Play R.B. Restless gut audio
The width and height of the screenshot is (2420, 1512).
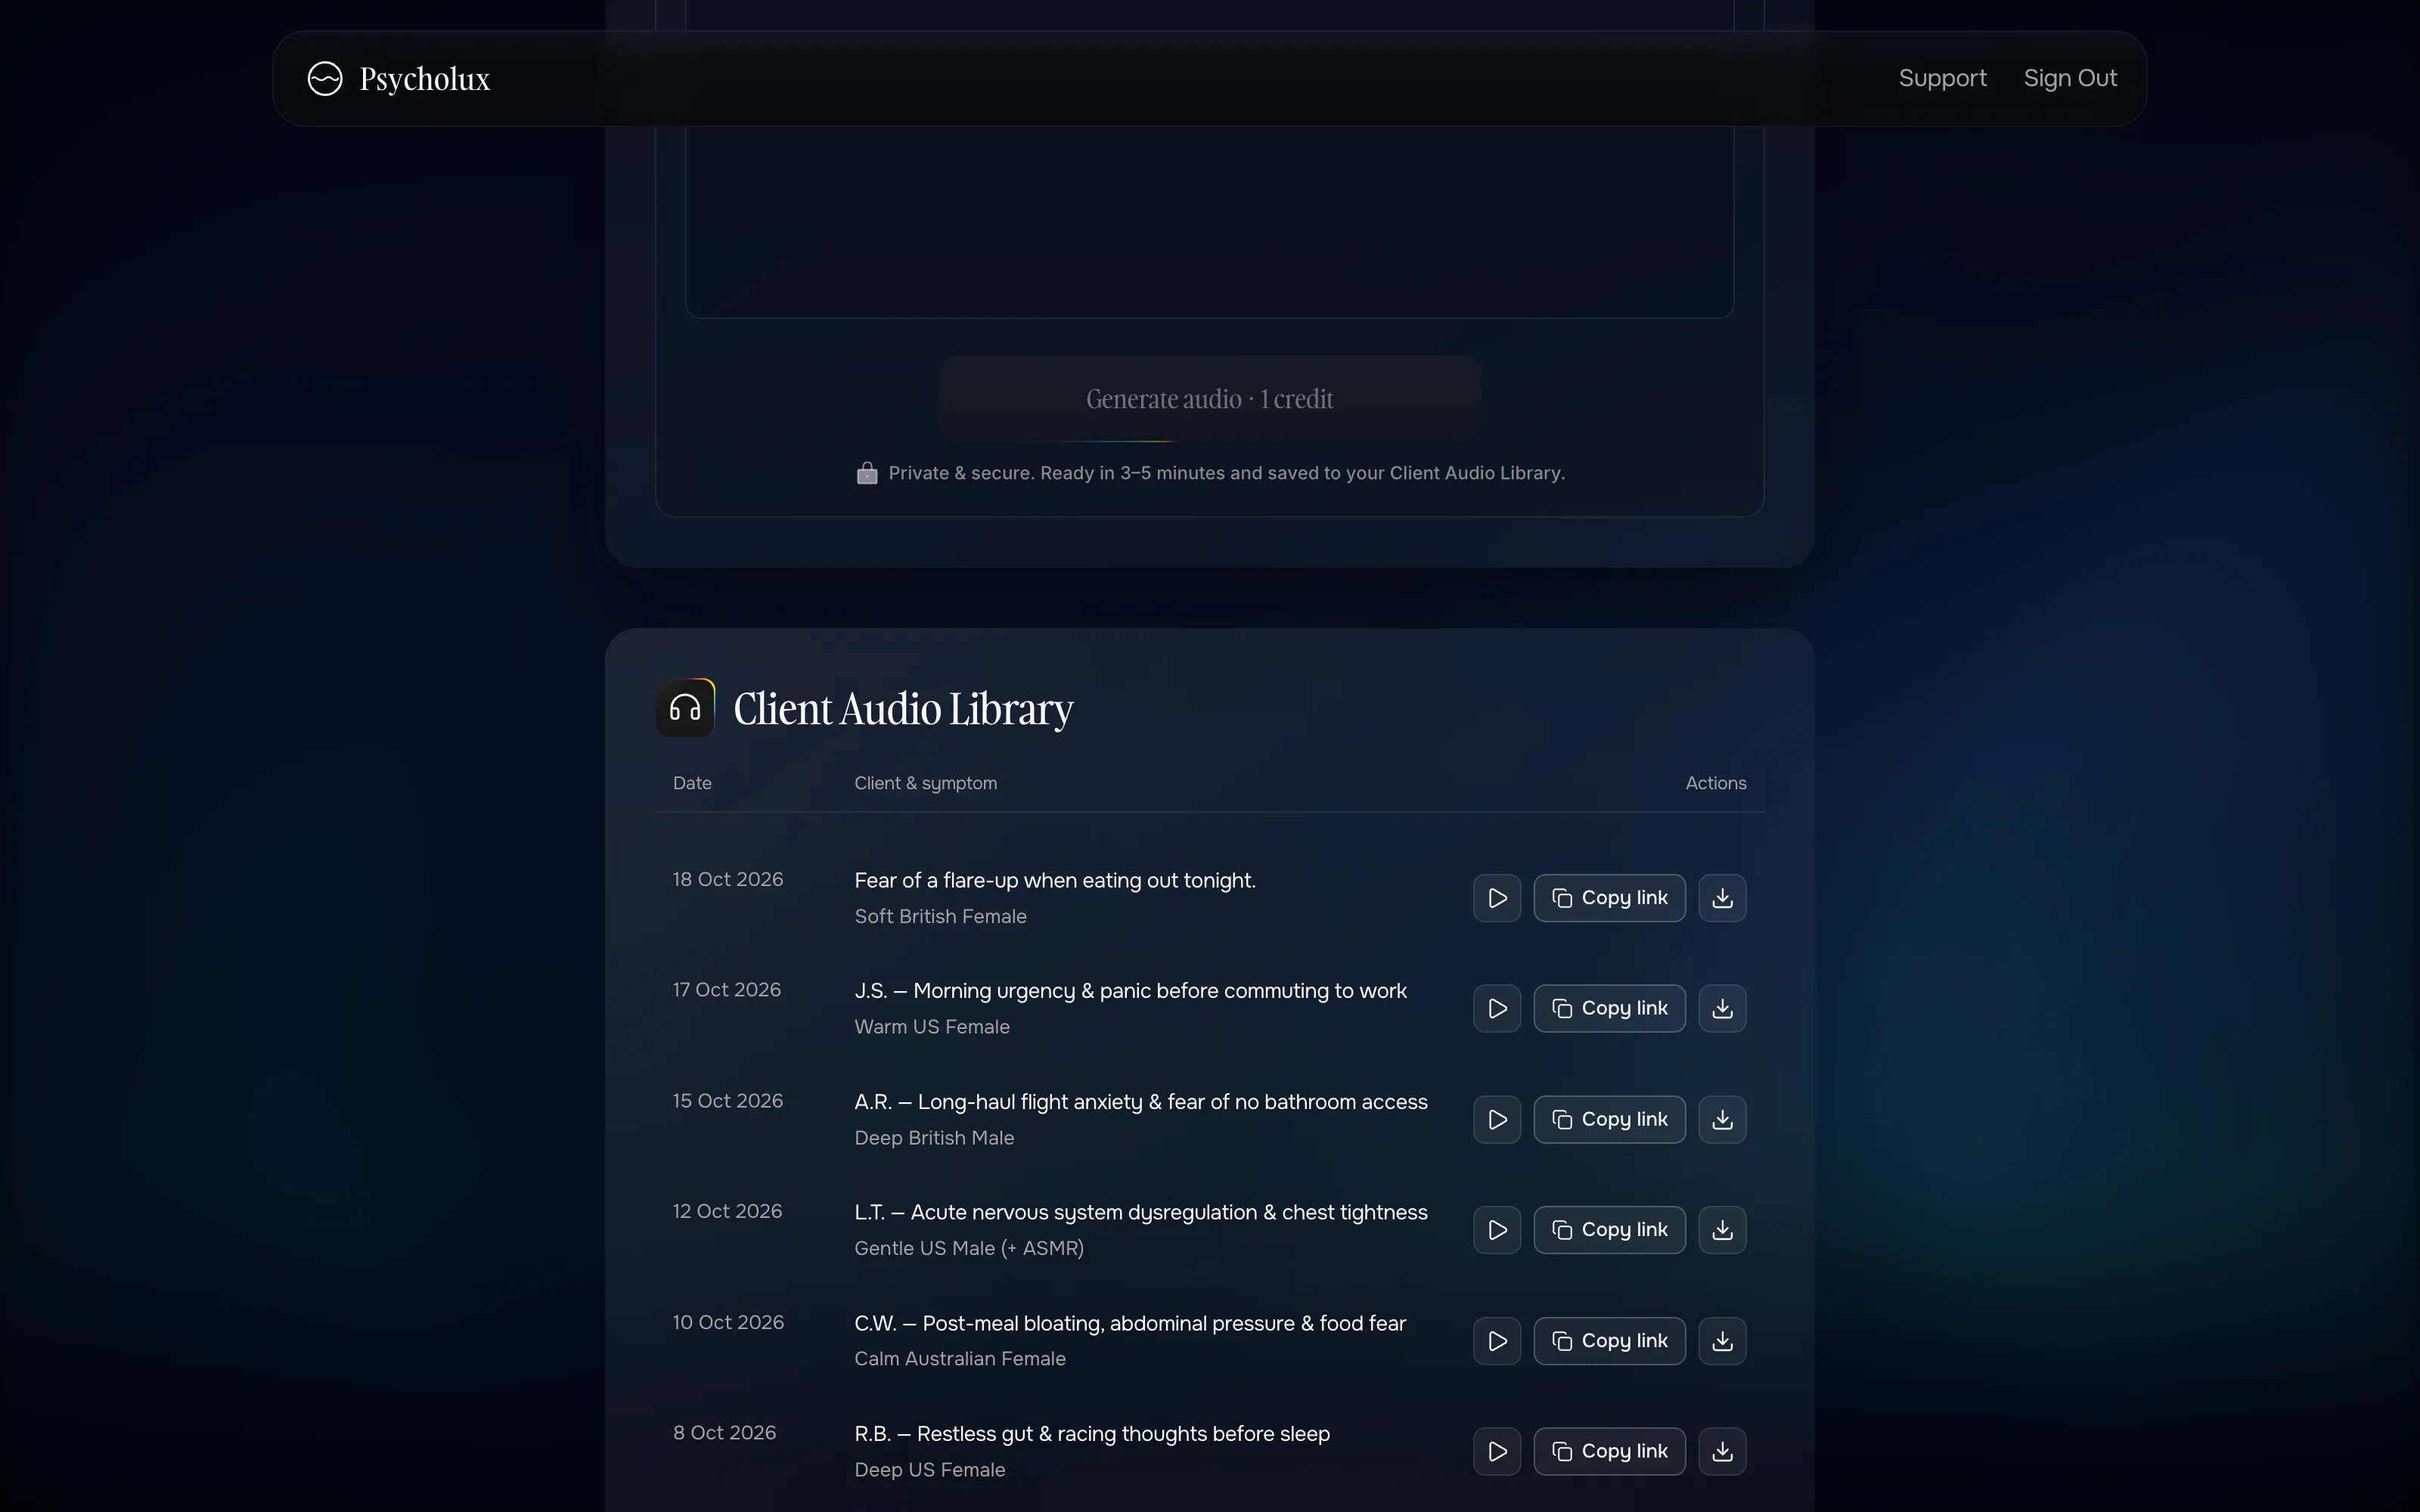1496,1451
